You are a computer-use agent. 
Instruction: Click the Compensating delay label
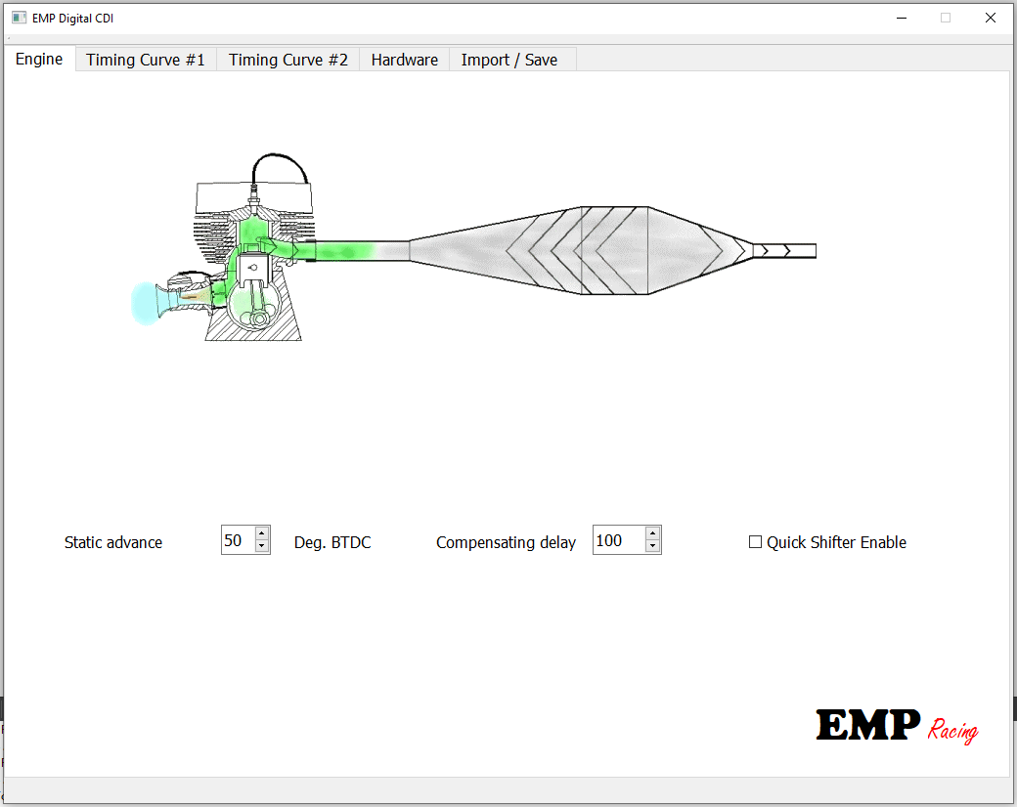[506, 542]
